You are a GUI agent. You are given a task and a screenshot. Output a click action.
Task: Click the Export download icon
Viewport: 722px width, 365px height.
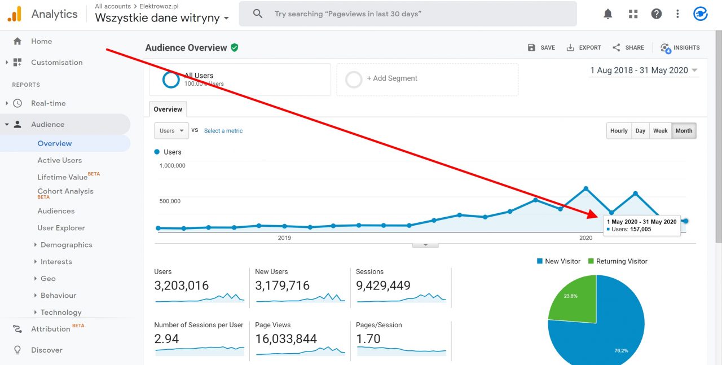pyautogui.click(x=570, y=48)
